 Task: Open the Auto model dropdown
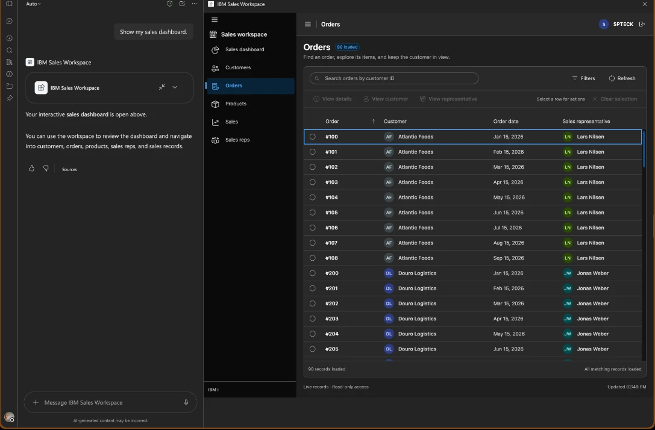(33, 4)
